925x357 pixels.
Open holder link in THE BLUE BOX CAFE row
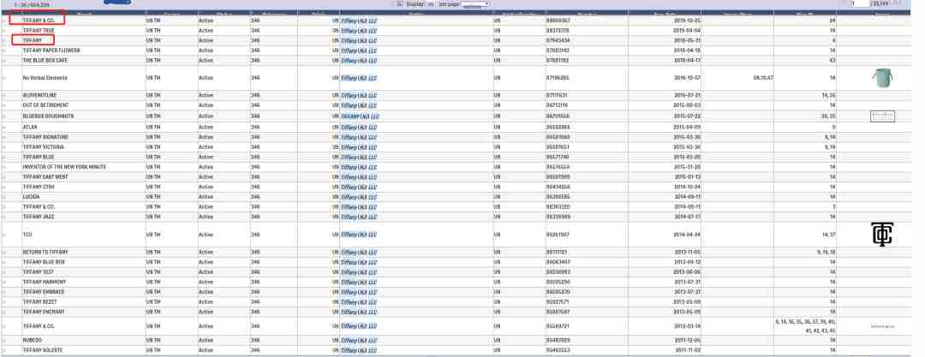click(x=359, y=60)
